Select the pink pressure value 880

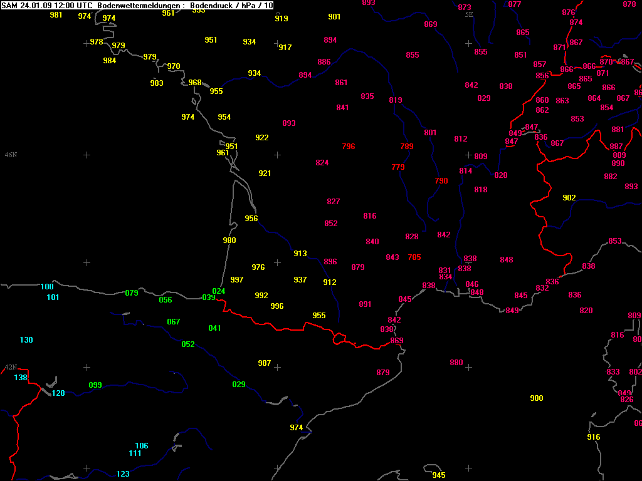click(x=456, y=363)
